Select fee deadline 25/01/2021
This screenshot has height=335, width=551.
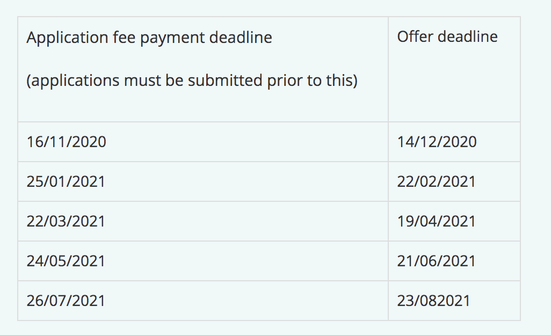66,181
